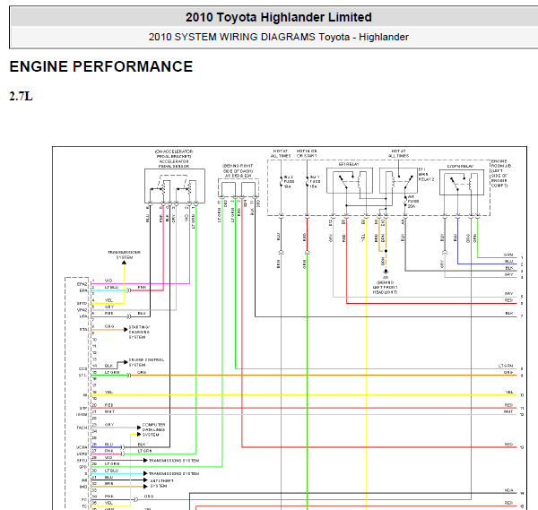This screenshot has width=538, height=510.
Task: Click the COMPUTER DATA LINES SYSTEM label
Action: point(153,429)
